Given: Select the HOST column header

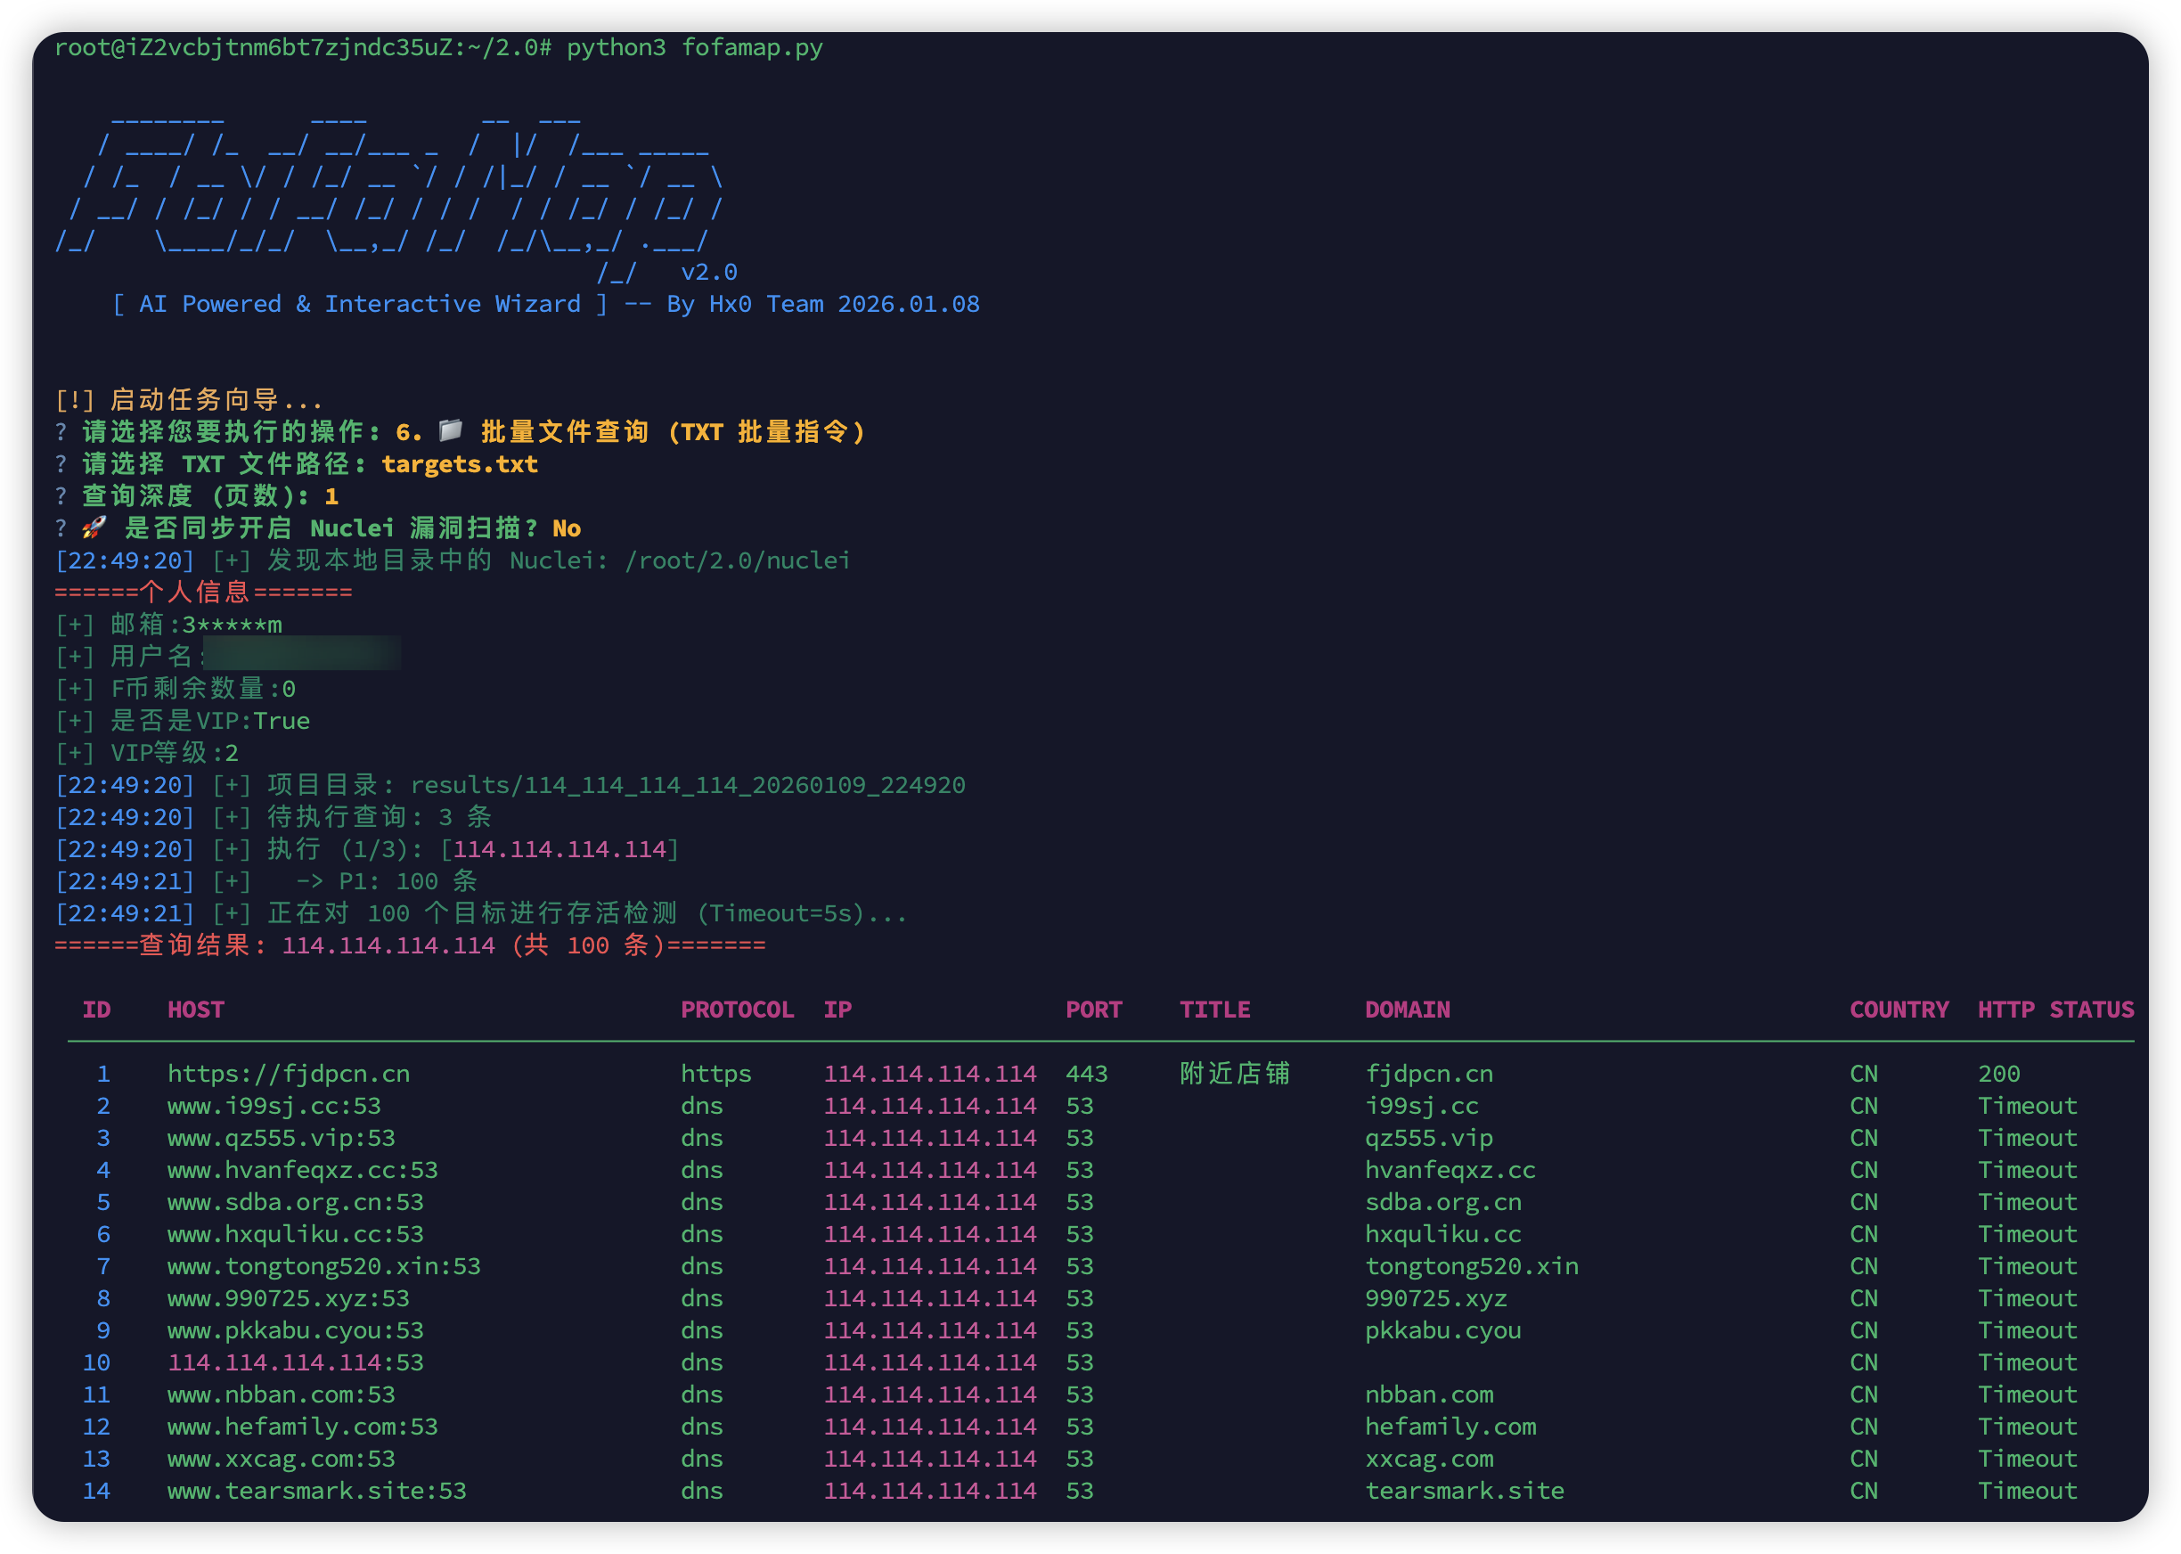Looking at the screenshot, I should (195, 1010).
